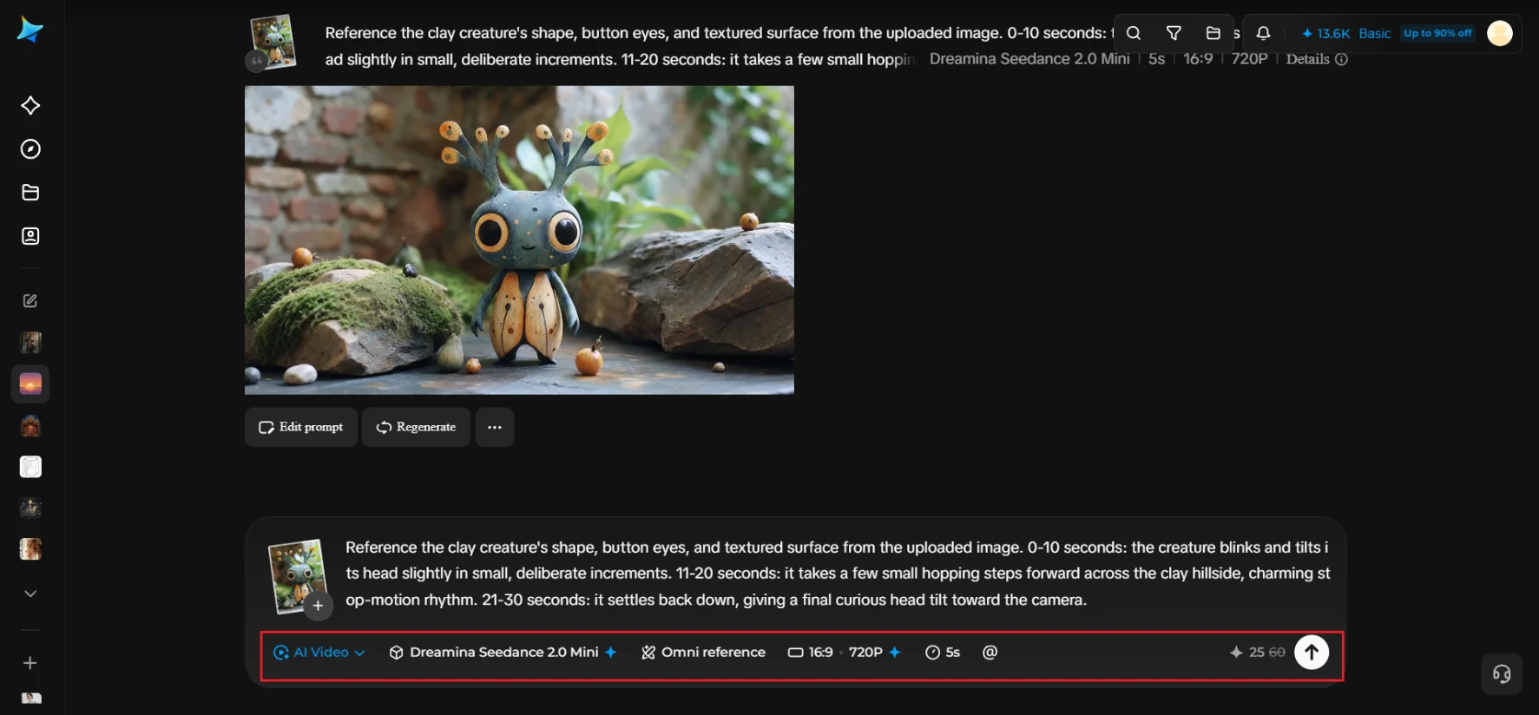Open the Explore compass icon

[30, 149]
